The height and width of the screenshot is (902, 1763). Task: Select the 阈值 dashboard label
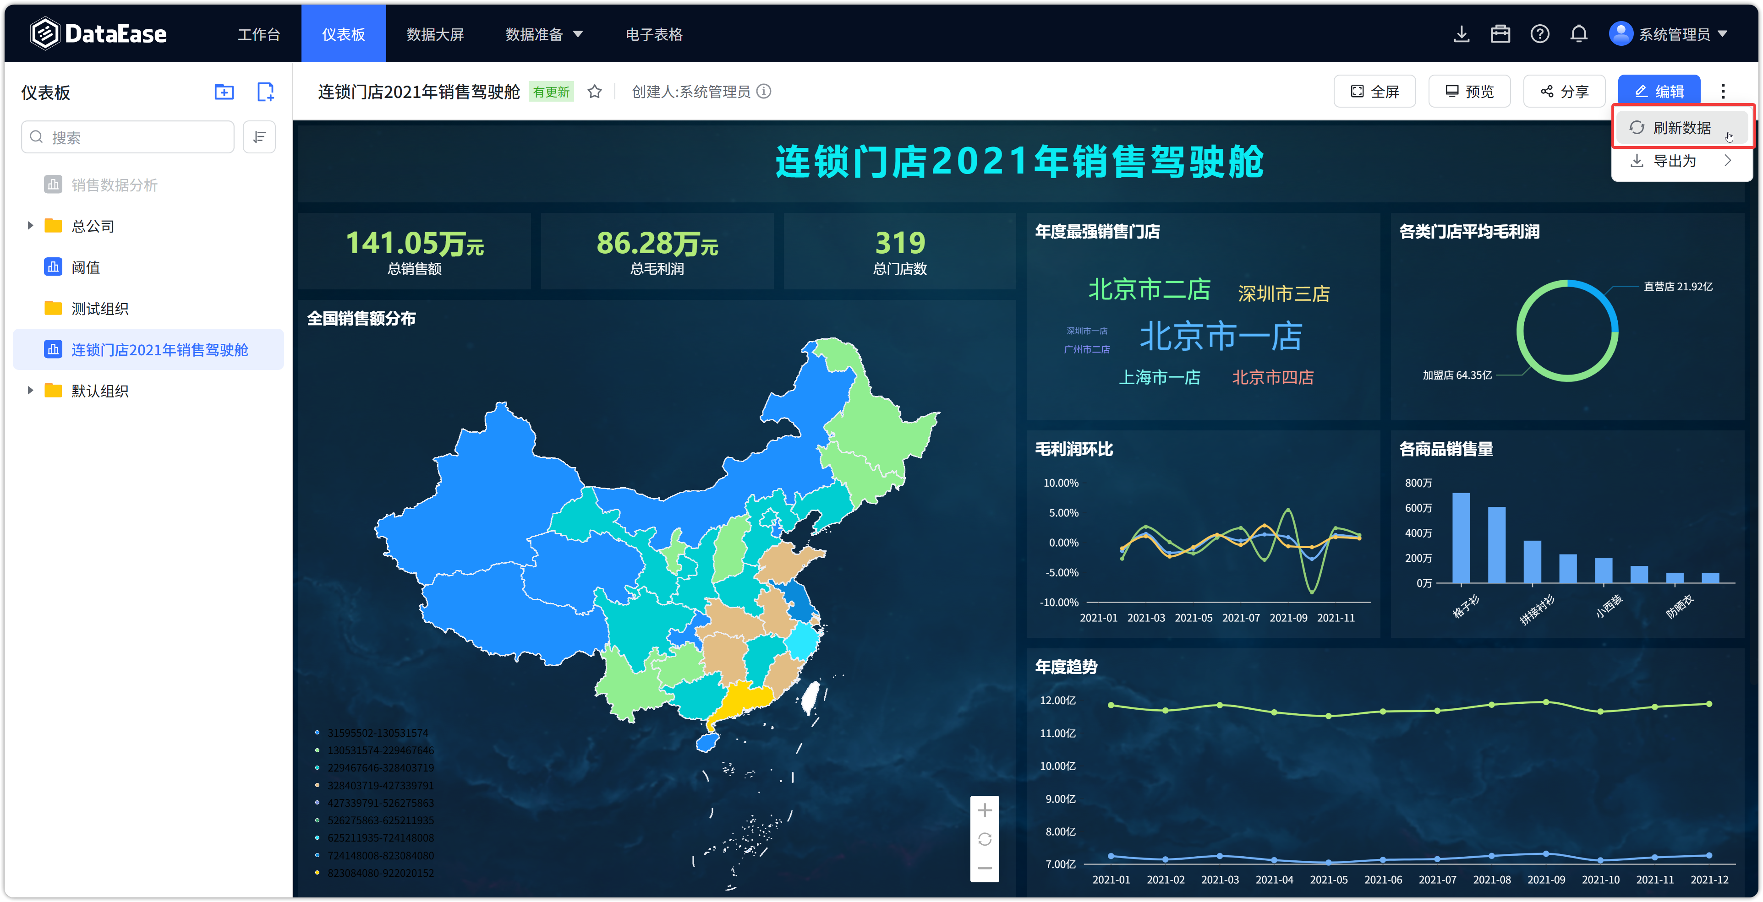click(x=86, y=267)
